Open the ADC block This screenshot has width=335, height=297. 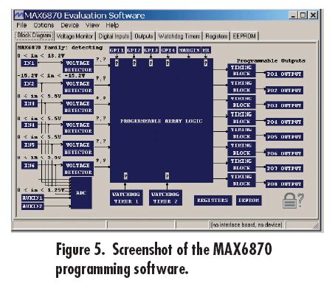pos(81,193)
